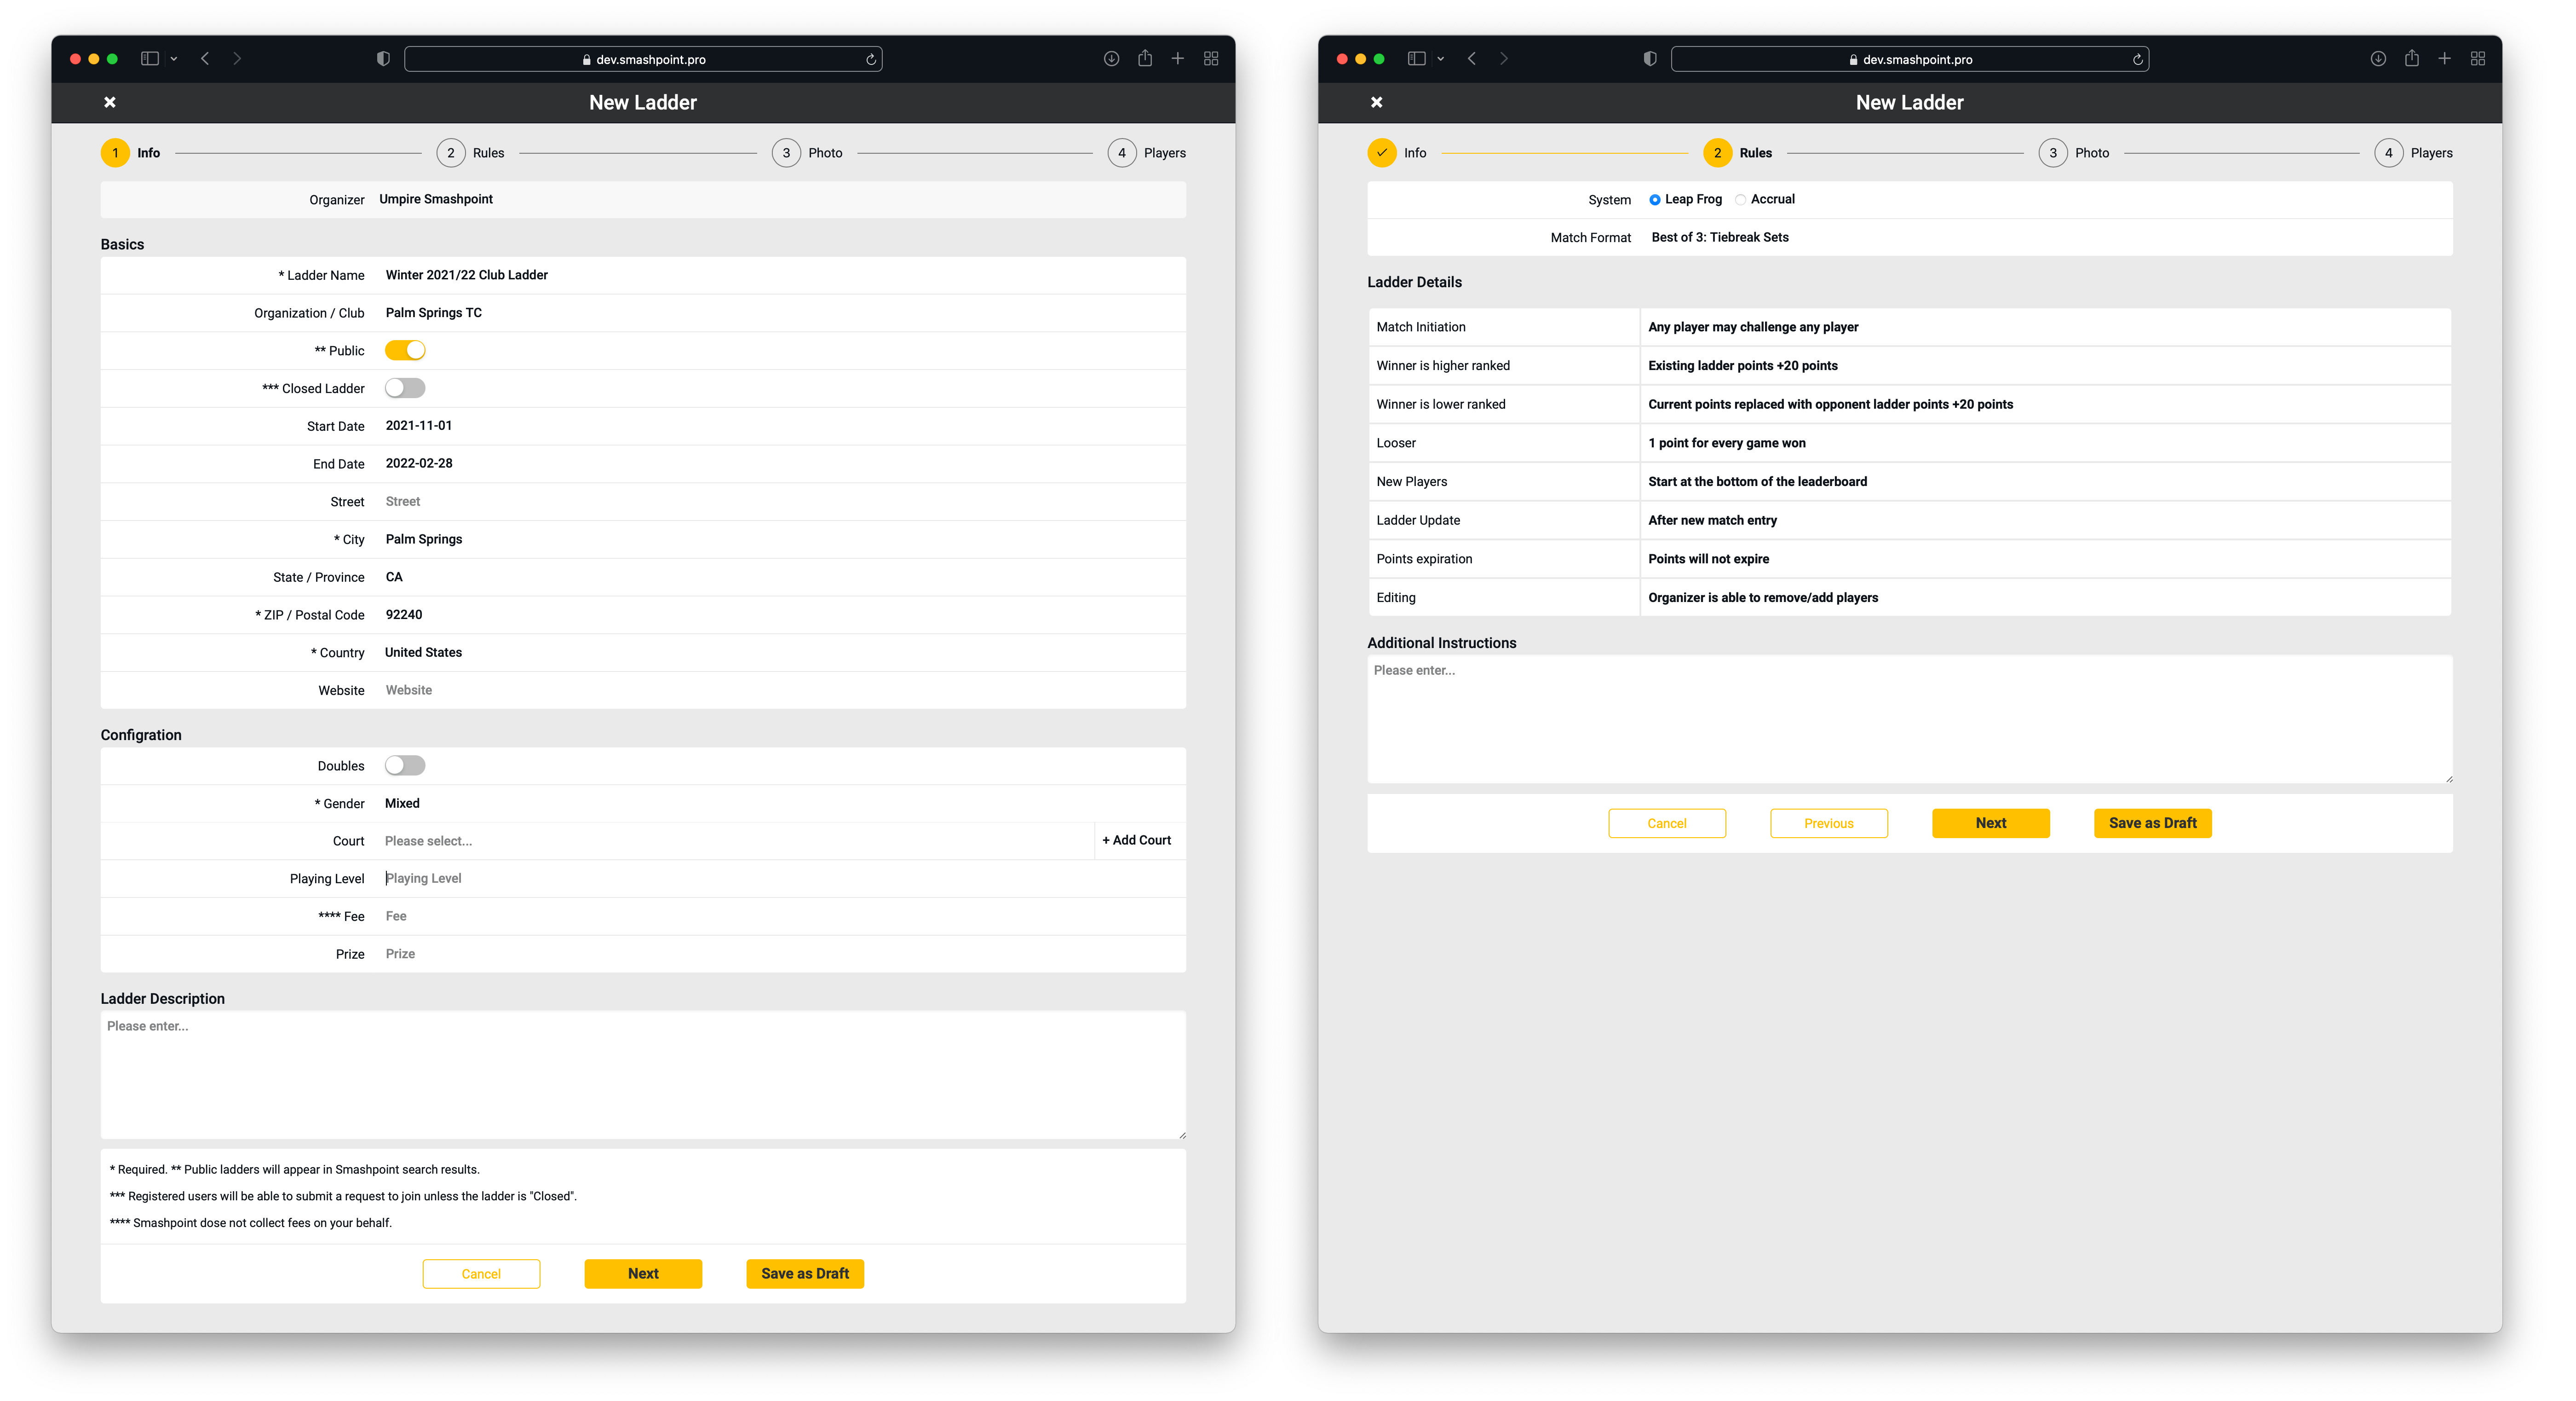The image size is (2576, 1401).
Task: Go to step 3 Photo in right window
Action: point(2074,153)
